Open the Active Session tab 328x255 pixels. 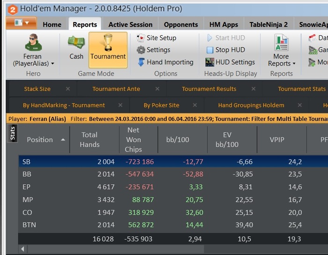[130, 25]
